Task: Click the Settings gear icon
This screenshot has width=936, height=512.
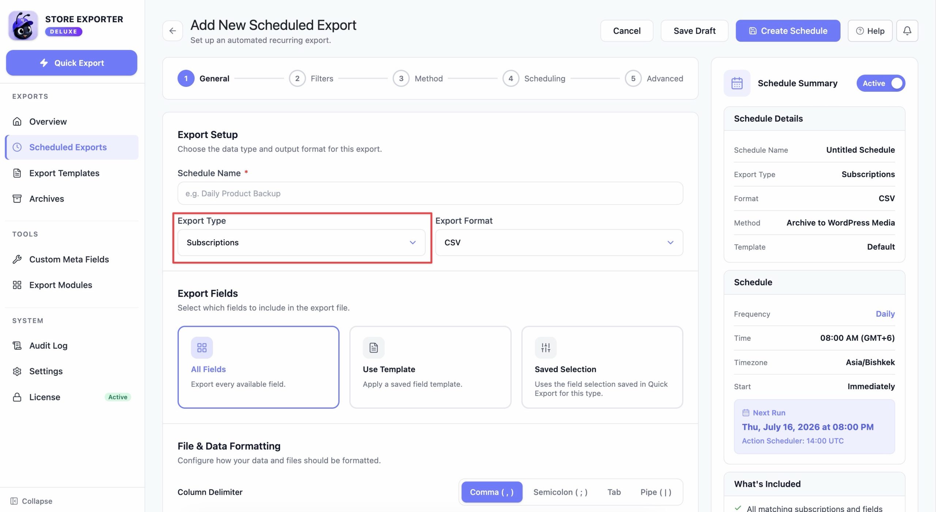Action: pyautogui.click(x=17, y=371)
